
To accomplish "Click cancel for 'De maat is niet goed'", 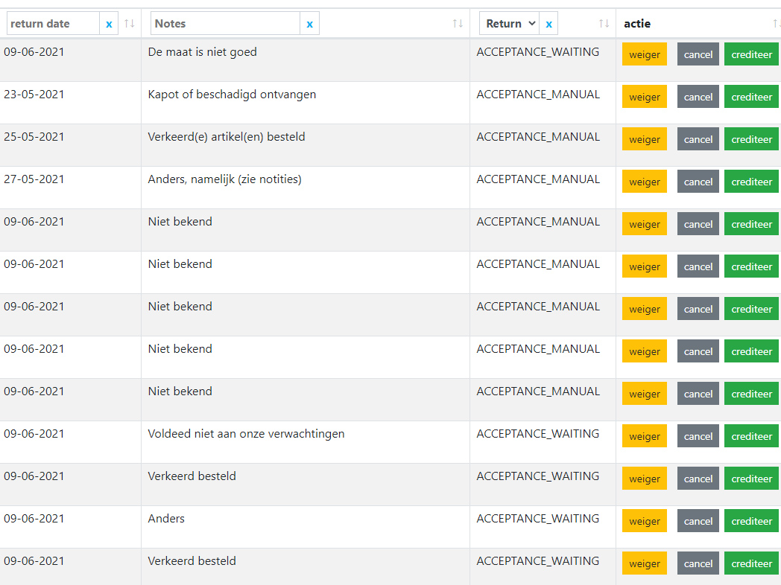I will (698, 55).
